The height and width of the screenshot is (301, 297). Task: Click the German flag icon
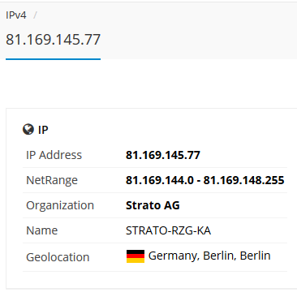[x=136, y=256]
